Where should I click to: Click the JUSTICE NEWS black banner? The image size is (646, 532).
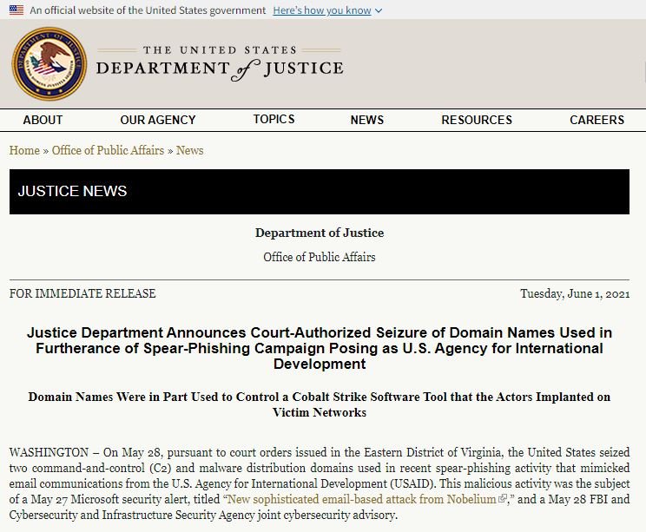click(320, 191)
